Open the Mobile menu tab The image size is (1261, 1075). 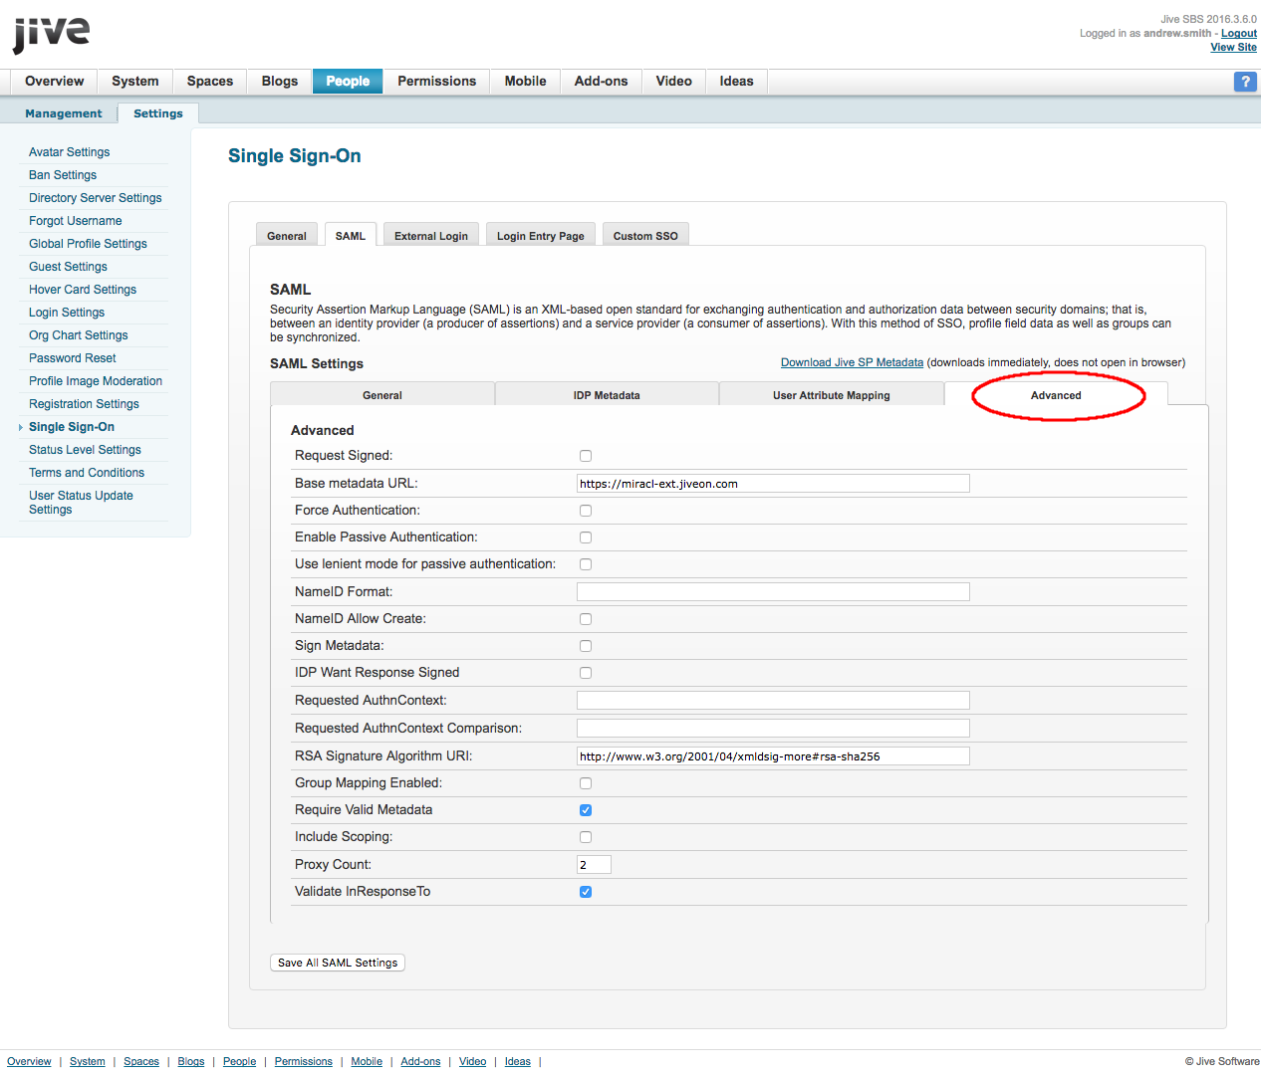(525, 82)
